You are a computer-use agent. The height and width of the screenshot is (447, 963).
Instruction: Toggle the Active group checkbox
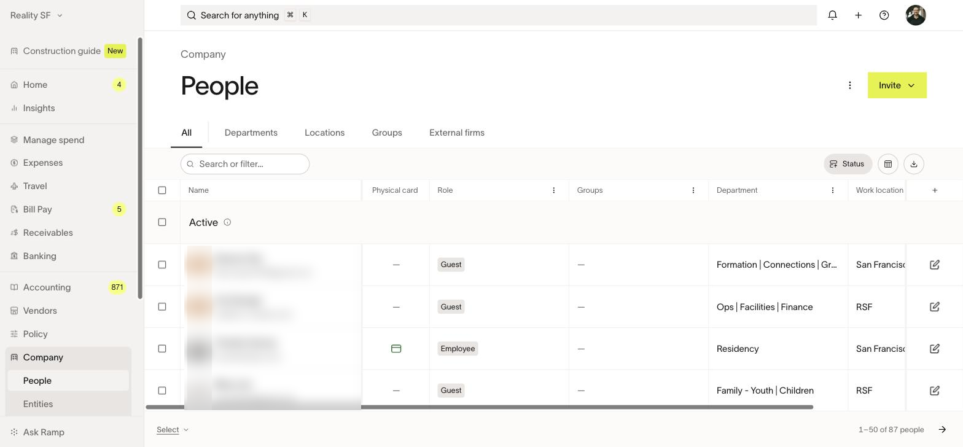(x=162, y=222)
